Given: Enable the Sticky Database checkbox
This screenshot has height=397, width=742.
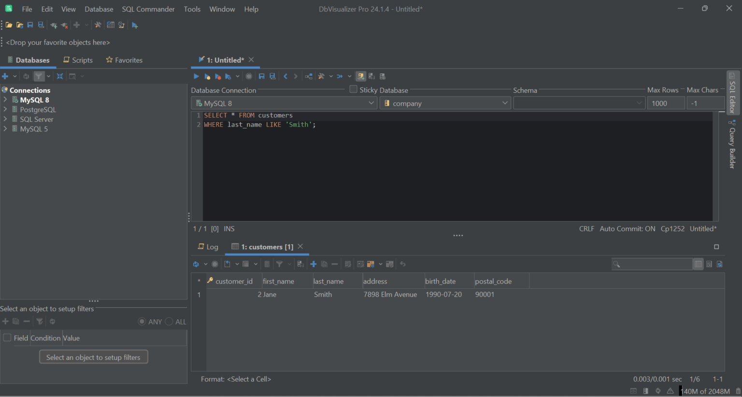Looking at the screenshot, I should pos(353,89).
